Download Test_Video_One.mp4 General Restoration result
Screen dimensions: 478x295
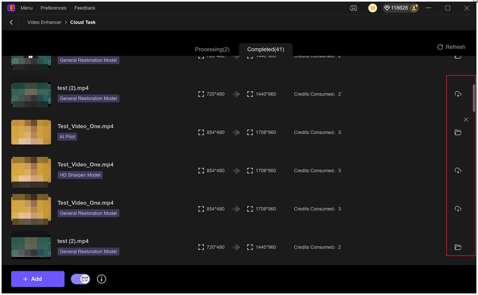[457, 209]
